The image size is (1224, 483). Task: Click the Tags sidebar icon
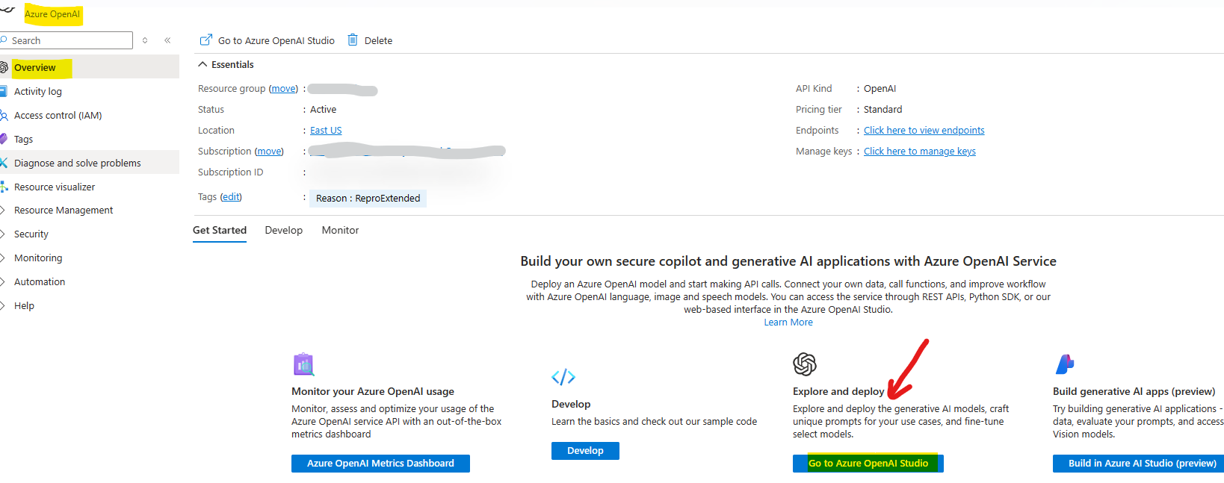[x=4, y=139]
